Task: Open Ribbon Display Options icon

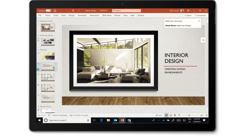Action: click(188, 11)
